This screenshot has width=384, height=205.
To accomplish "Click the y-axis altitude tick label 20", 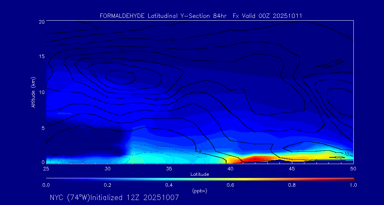I will click(41, 21).
